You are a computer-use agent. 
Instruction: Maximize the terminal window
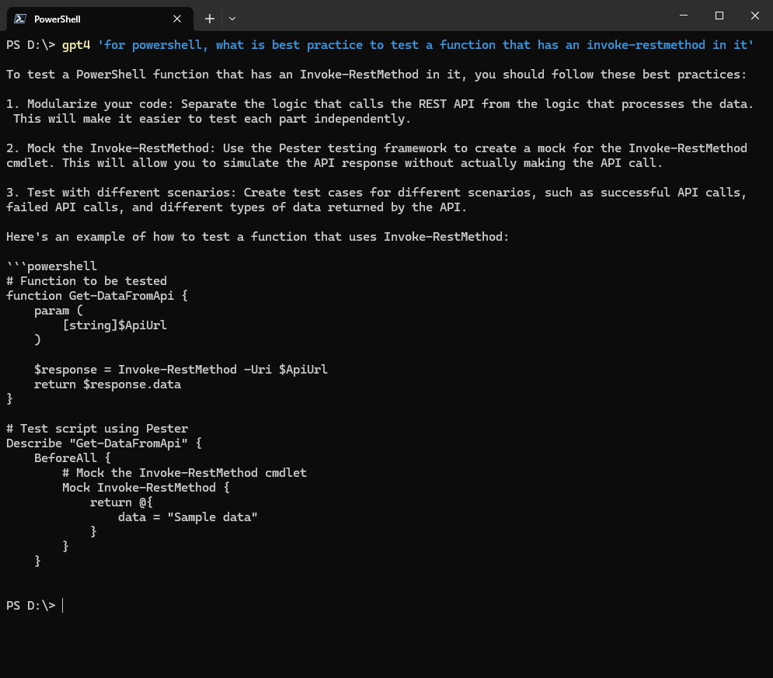pyautogui.click(x=719, y=16)
